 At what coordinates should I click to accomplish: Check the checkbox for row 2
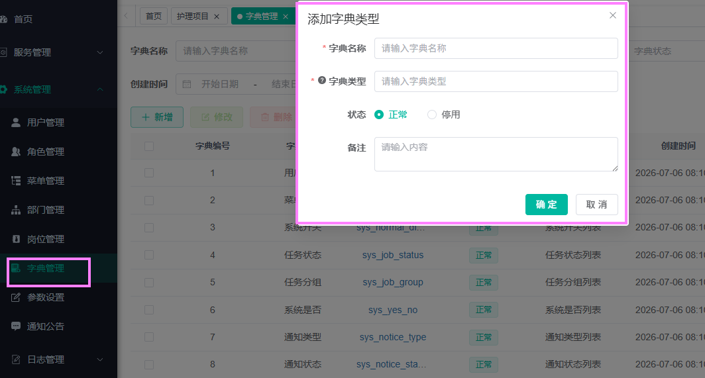coord(149,201)
